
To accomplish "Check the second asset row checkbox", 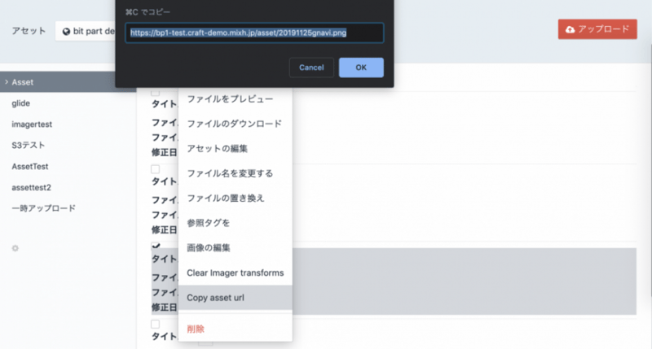I will tap(156, 169).
